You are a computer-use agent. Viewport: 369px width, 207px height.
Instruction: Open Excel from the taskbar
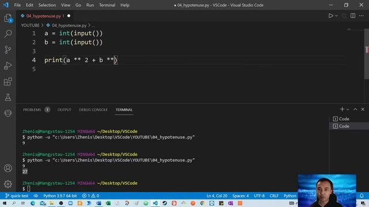point(108,203)
